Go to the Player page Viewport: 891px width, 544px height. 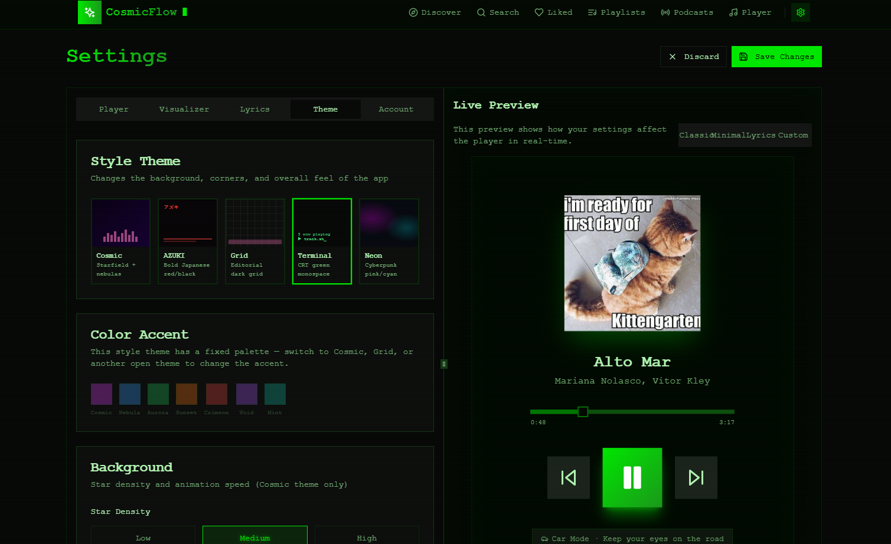point(750,12)
